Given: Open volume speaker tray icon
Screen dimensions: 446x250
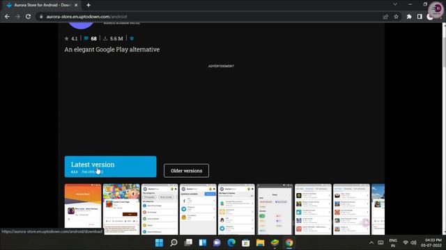Looking at the screenshot, I should pos(413,242).
